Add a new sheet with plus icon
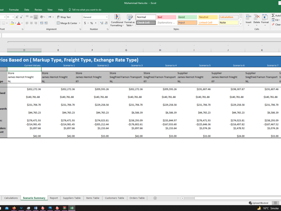 (155, 198)
